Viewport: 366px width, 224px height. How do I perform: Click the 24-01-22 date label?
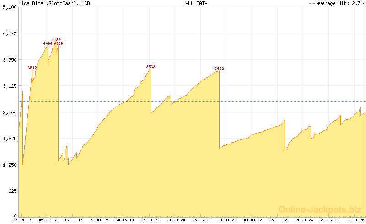tap(227, 220)
